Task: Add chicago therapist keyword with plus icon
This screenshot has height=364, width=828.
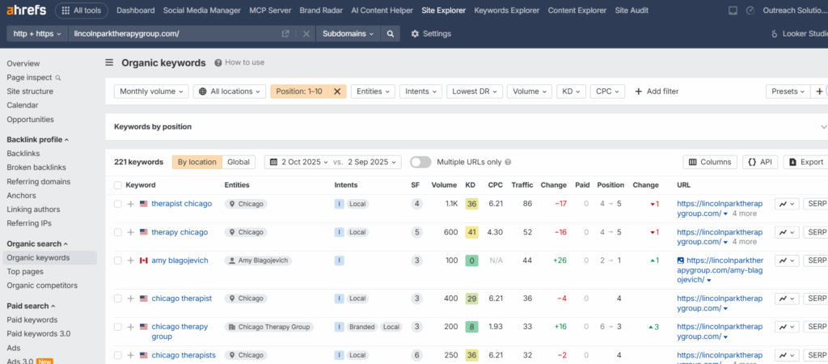Action: coord(130,298)
